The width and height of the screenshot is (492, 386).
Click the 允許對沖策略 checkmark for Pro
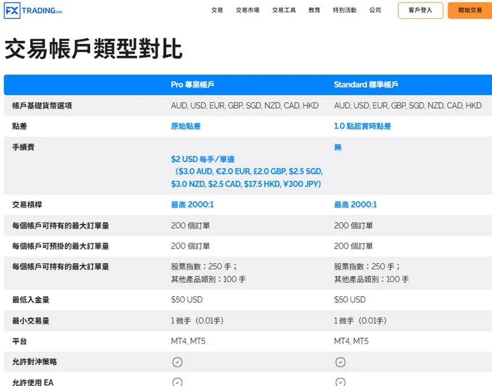(177, 362)
